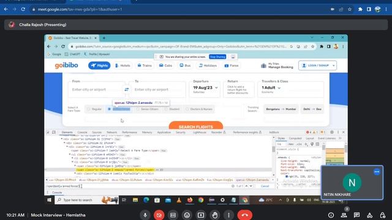
Task: Show people panel in Meet
Action: coord(344,215)
